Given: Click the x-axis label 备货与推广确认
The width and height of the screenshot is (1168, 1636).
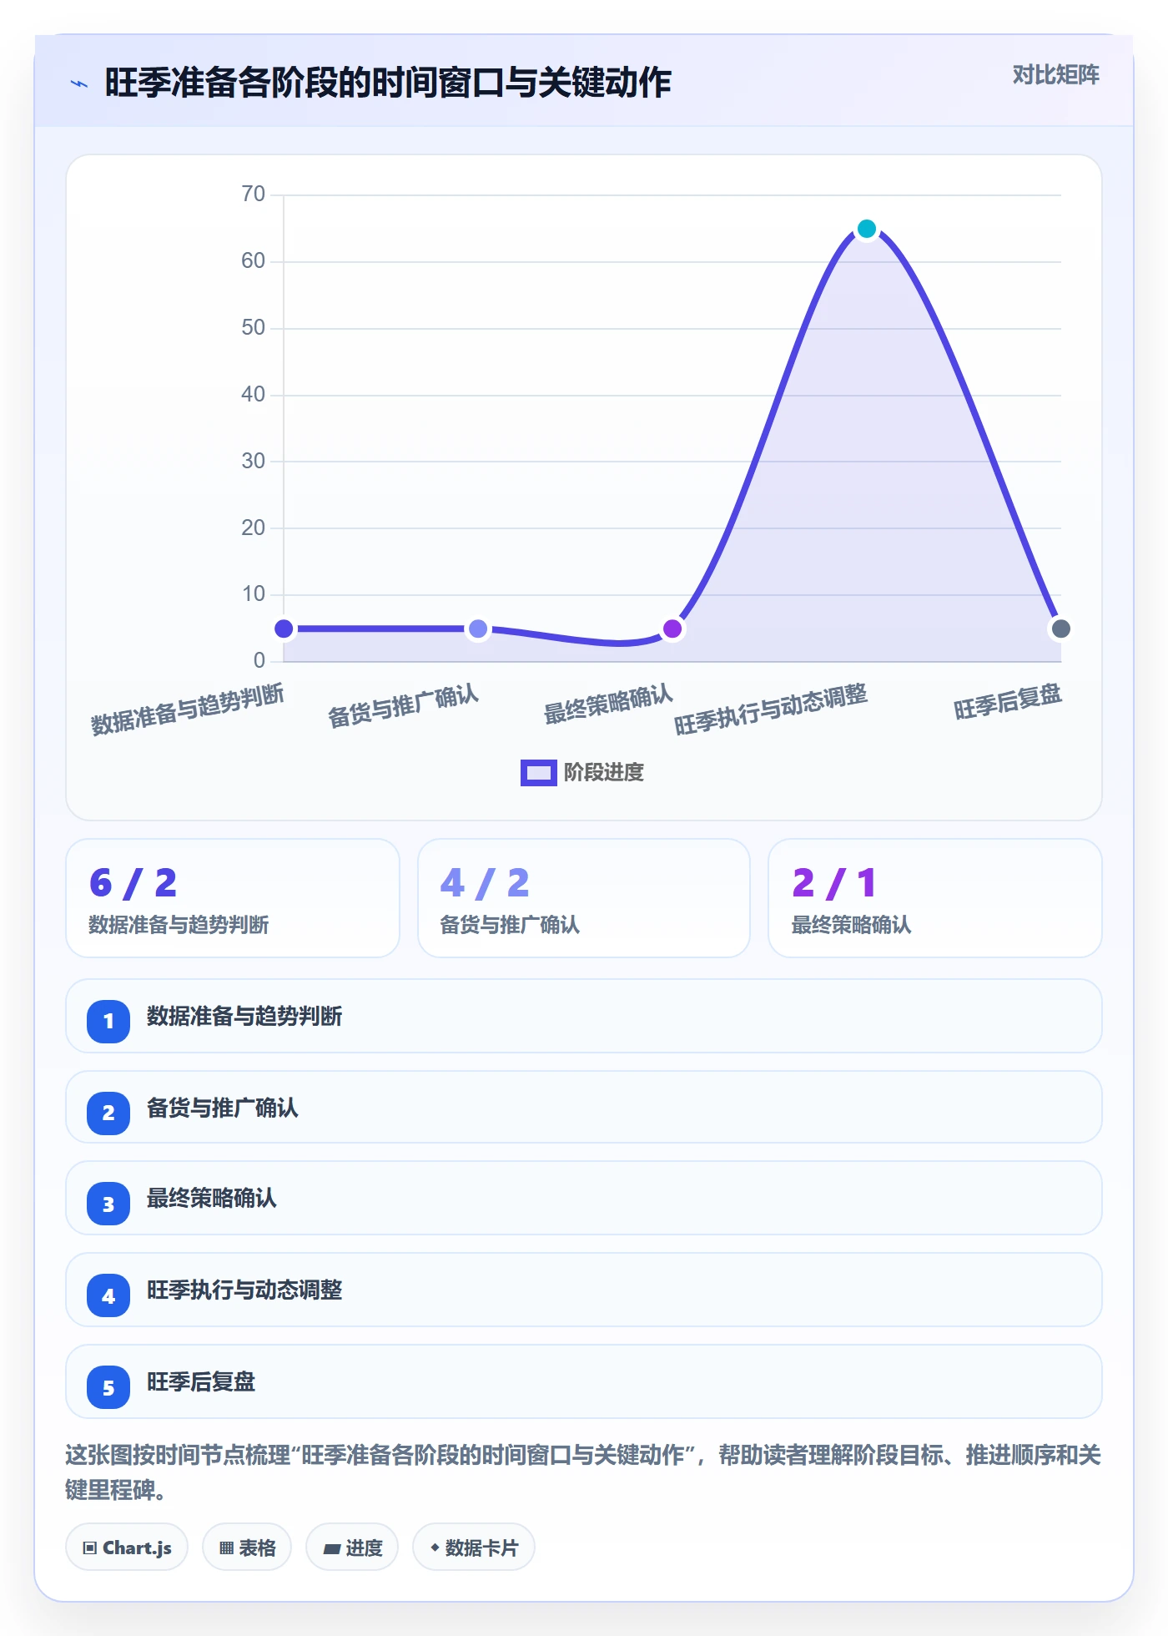Looking at the screenshot, I should pyautogui.click(x=404, y=706).
